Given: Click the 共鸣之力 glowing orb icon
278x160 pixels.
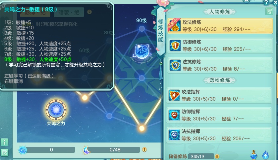Looking at the screenshot, I should tap(56, 110).
